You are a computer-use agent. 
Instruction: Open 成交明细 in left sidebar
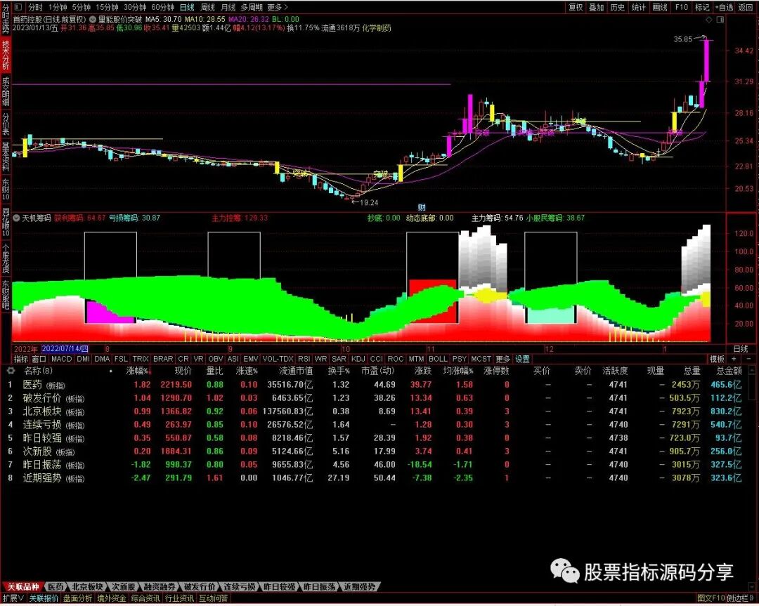[6, 91]
